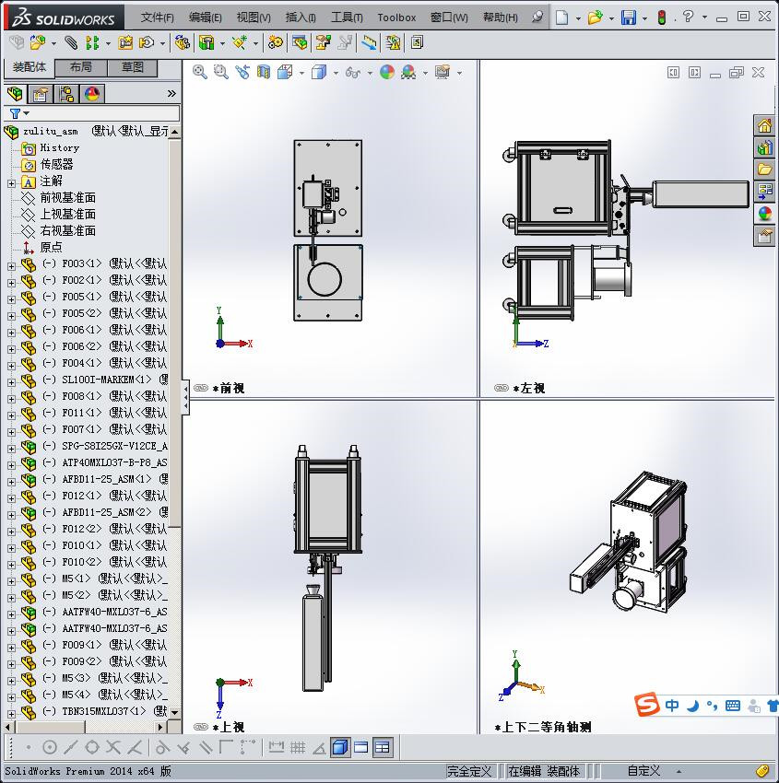Click the Save floppy disk icon
Screen dimensions: 779x783
628,18
